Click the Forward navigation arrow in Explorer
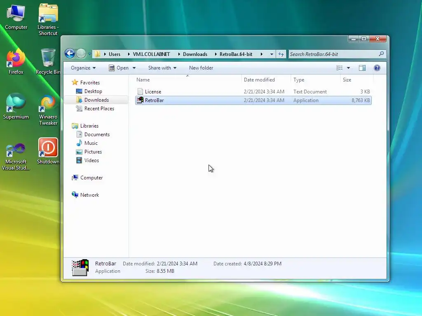Viewport: 422px width, 316px height. pos(81,53)
